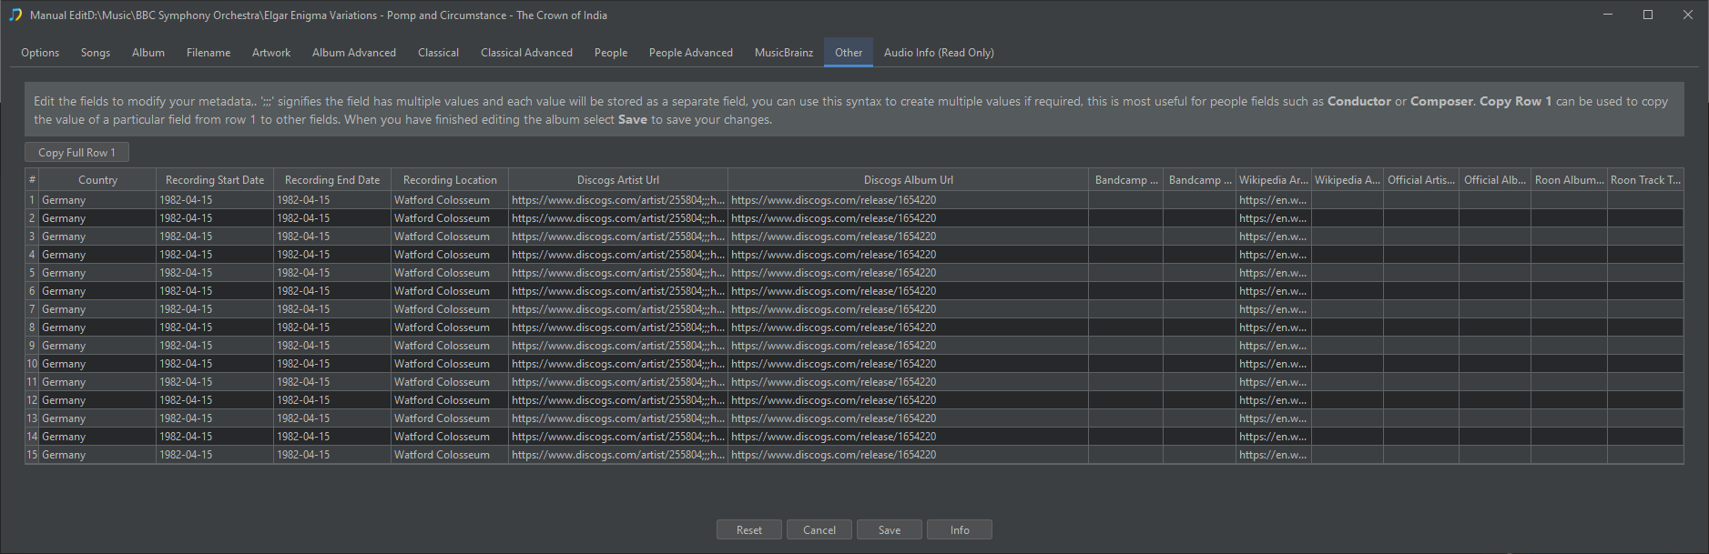Select https://en.w... Wikipedia cell in row 10
This screenshot has height=554, width=1709.
point(1273,364)
